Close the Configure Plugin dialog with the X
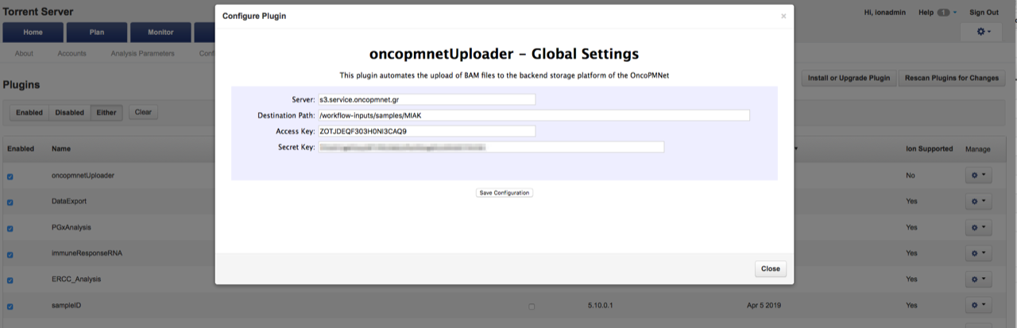This screenshot has width=1017, height=328. (x=783, y=16)
